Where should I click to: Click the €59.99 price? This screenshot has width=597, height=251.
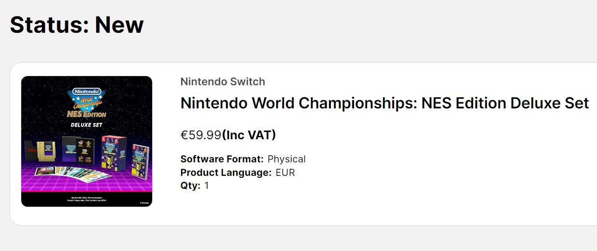coord(200,135)
